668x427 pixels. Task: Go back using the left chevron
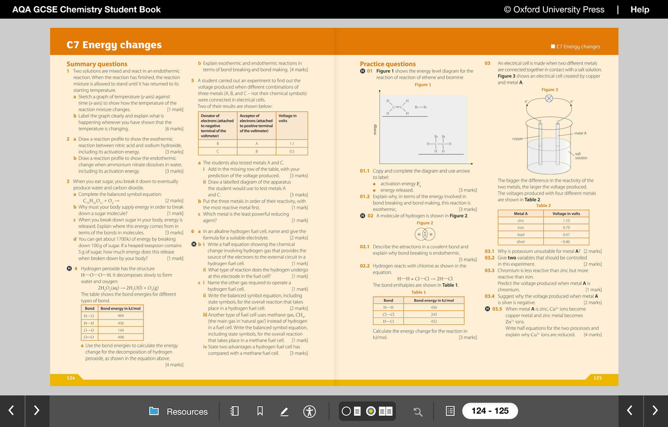pos(11,410)
